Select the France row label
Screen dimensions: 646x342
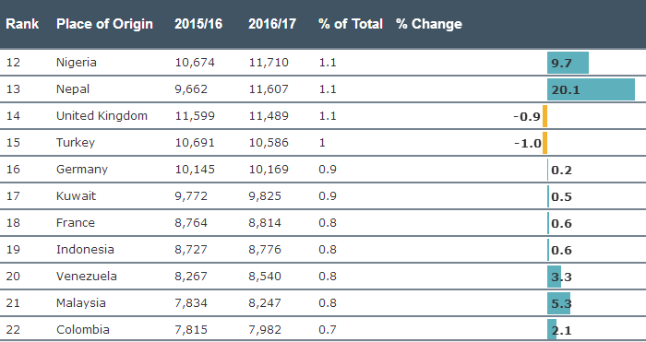[x=76, y=223]
